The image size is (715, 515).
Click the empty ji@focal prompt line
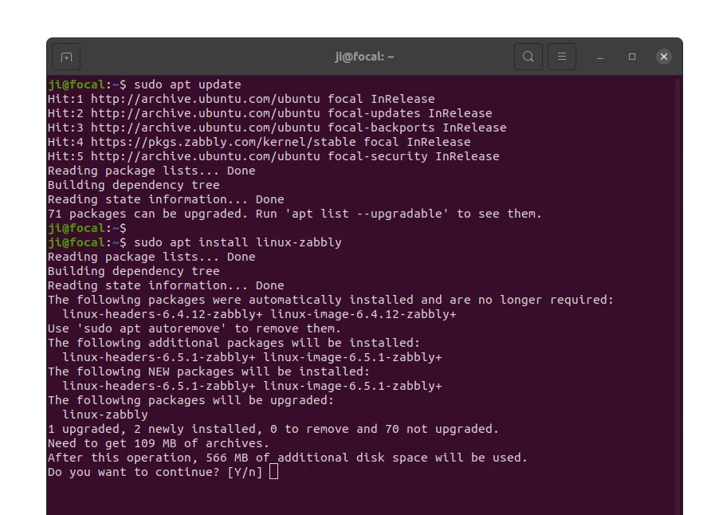pyautogui.click(x=87, y=228)
